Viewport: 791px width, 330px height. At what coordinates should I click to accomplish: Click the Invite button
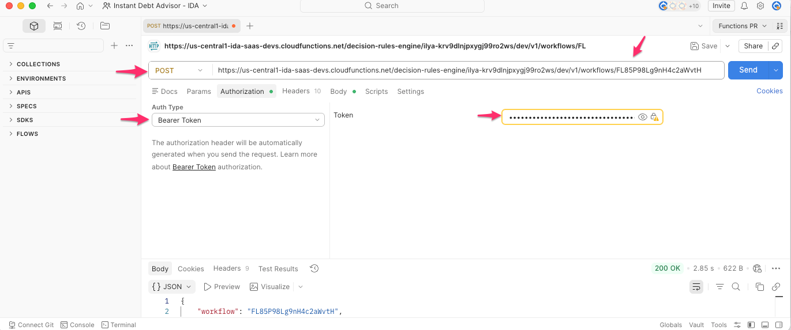[721, 6]
